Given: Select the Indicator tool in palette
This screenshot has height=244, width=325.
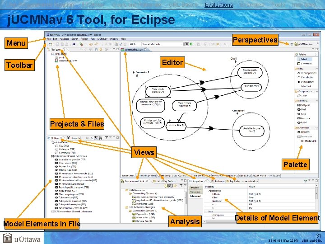Looking at the screenshot, I should click(304, 132).
